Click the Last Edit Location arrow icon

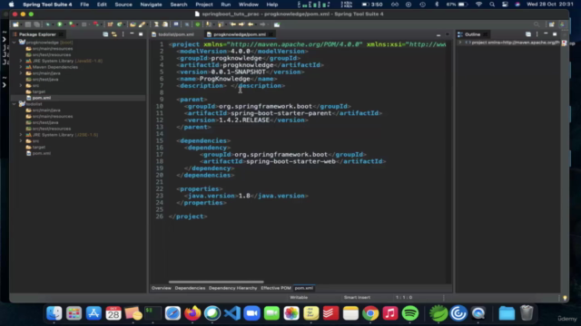232,24
